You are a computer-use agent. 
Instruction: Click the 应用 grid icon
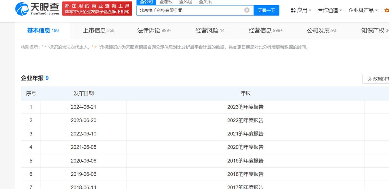pos(293,10)
